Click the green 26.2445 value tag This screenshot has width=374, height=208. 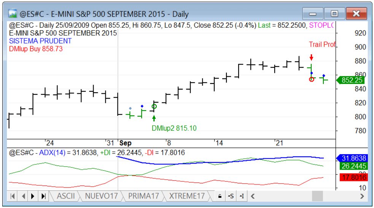coord(354,166)
